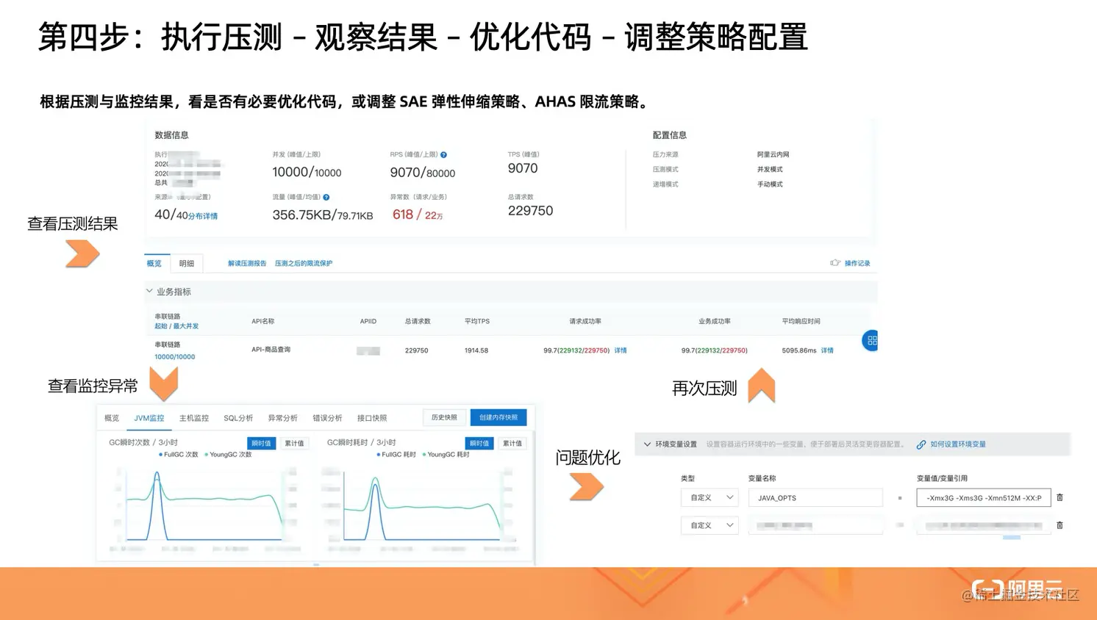The image size is (1097, 620).
Task: Click the link icon beside 如何设置环境变量
Action: (921, 444)
